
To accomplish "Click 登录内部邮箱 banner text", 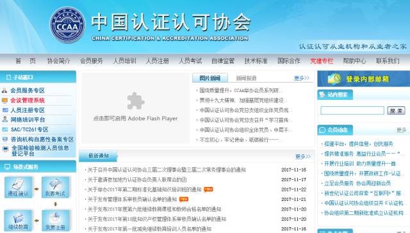I will pos(368,79).
